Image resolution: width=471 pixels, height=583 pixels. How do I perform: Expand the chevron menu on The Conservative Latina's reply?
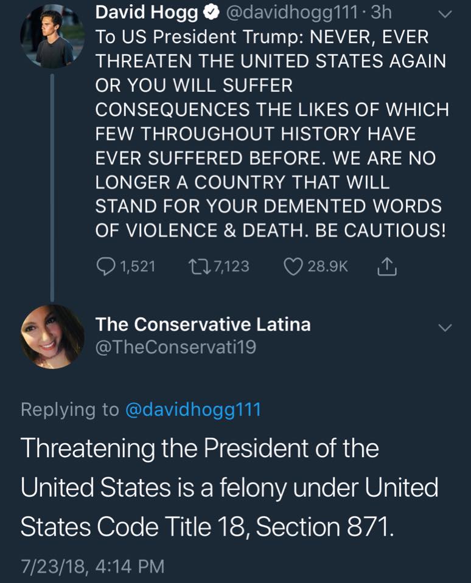click(445, 328)
